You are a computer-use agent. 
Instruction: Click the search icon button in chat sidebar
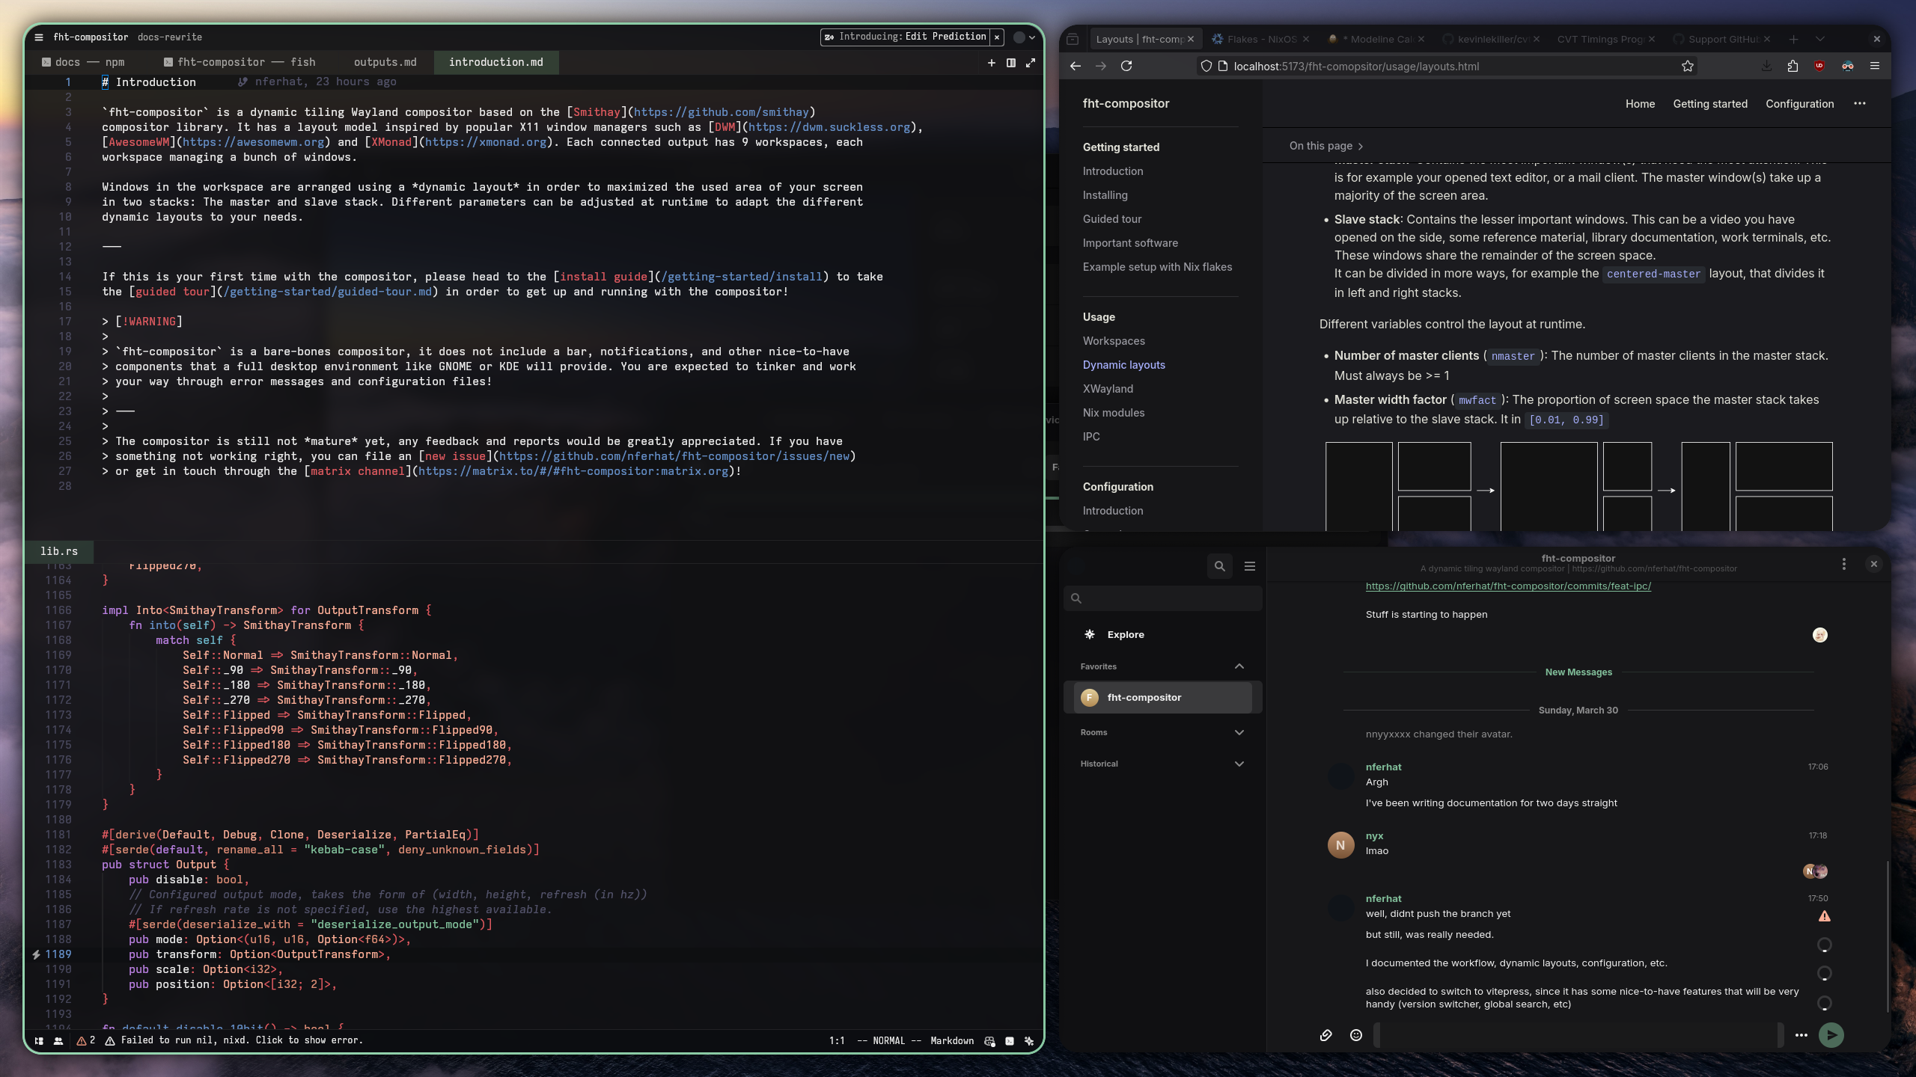point(1219,566)
